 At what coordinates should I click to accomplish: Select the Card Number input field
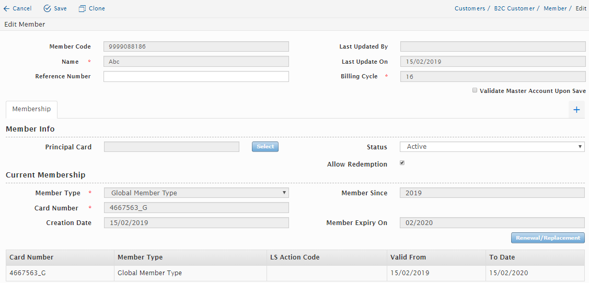[196, 208]
